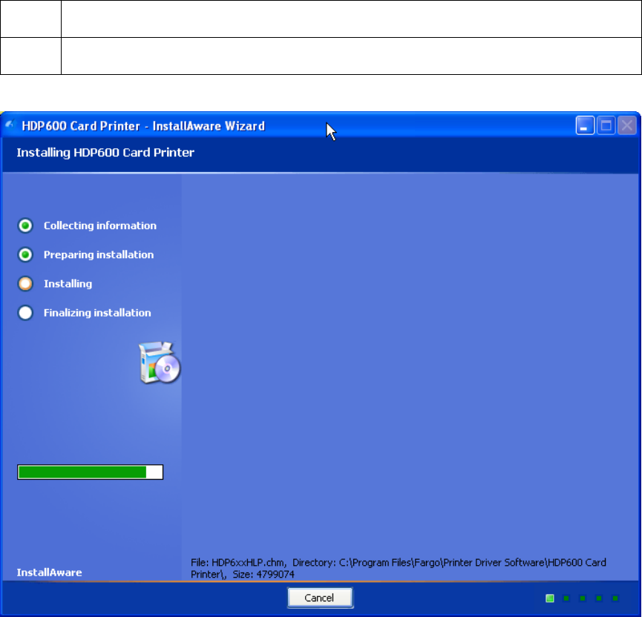
Task: Select the Preparing installation step indicator
Action: pyautogui.click(x=25, y=254)
